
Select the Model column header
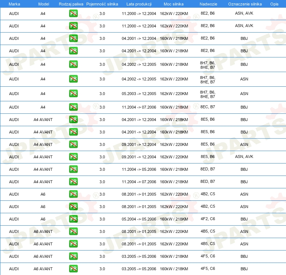pyautogui.click(x=43, y=4)
